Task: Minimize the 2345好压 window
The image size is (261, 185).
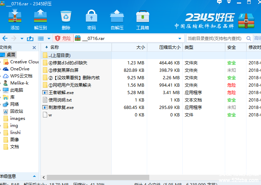Action: coord(239,2)
